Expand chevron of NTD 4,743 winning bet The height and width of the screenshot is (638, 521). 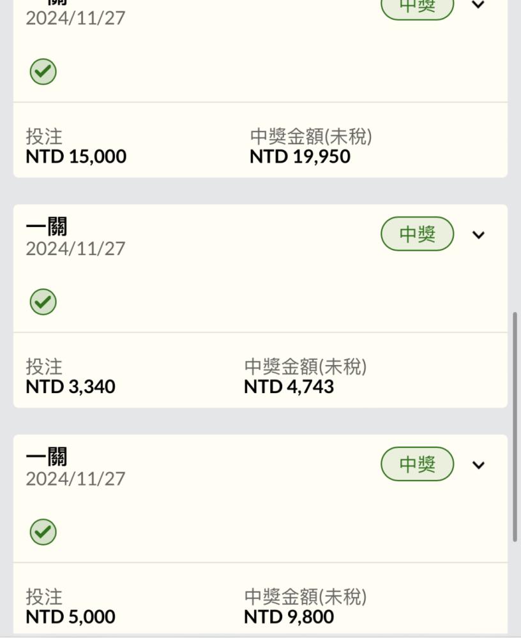click(478, 235)
